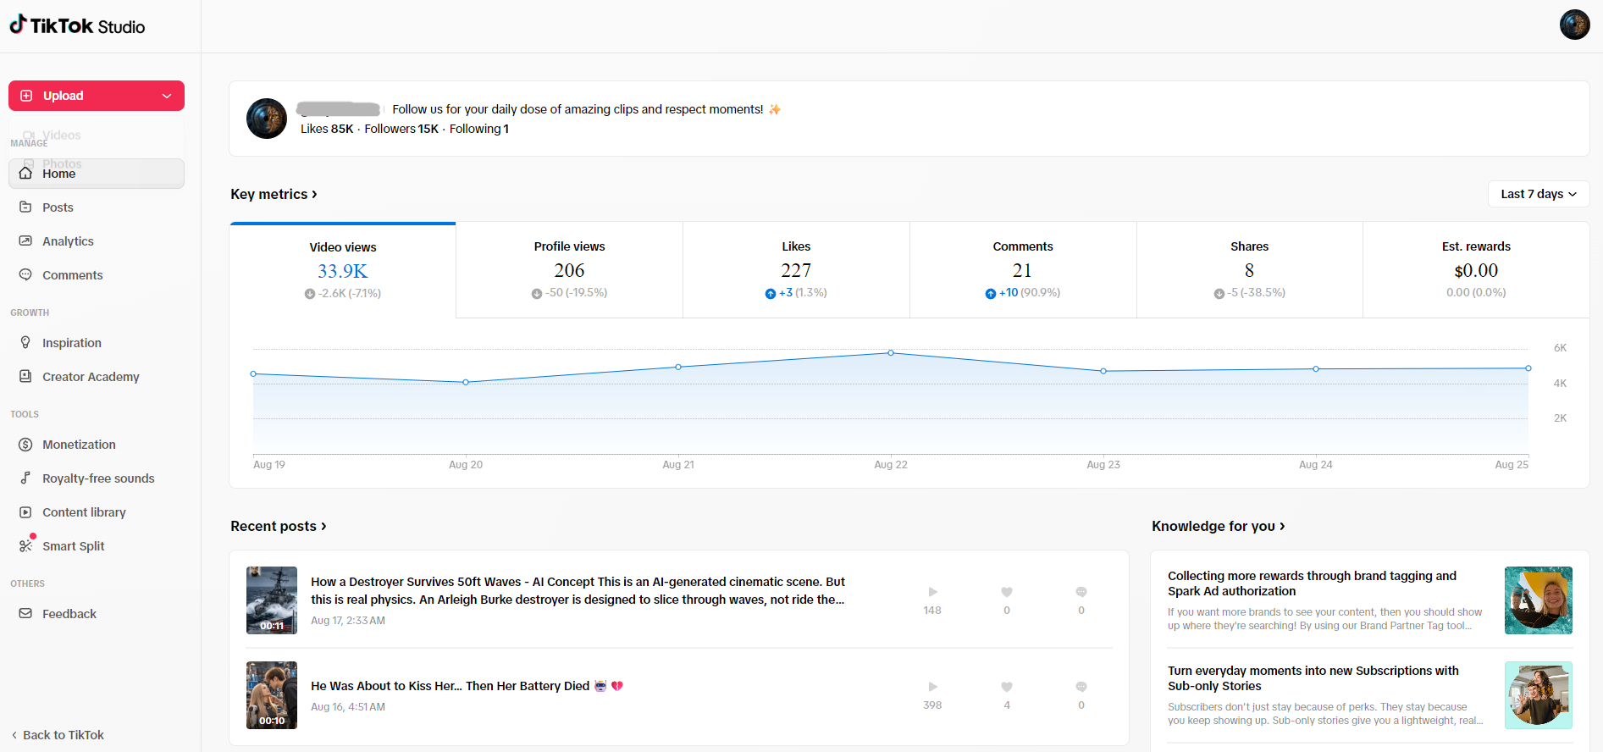
Task: Click the Kiss Her post video thumbnail
Action: [272, 695]
